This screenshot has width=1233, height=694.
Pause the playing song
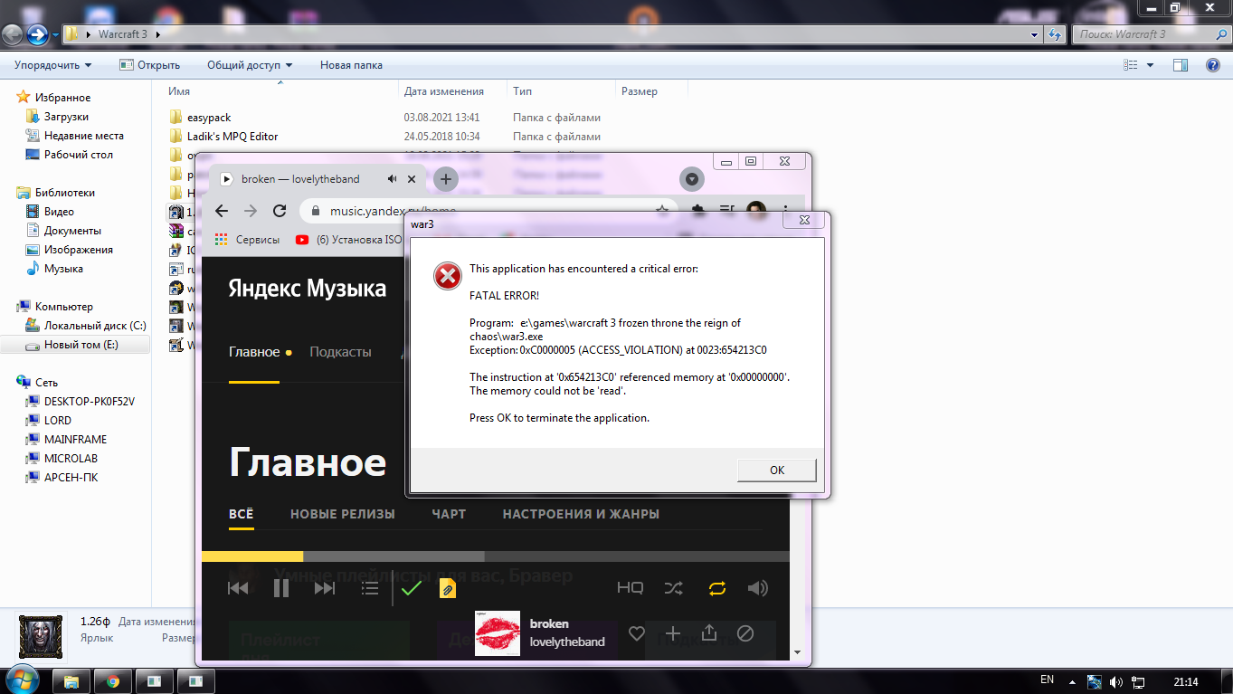coord(281,589)
